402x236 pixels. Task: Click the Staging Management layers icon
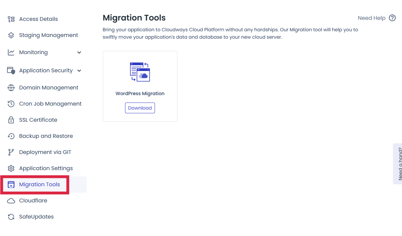11,35
